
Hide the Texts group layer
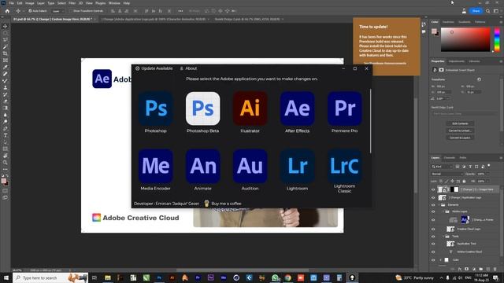433,237
